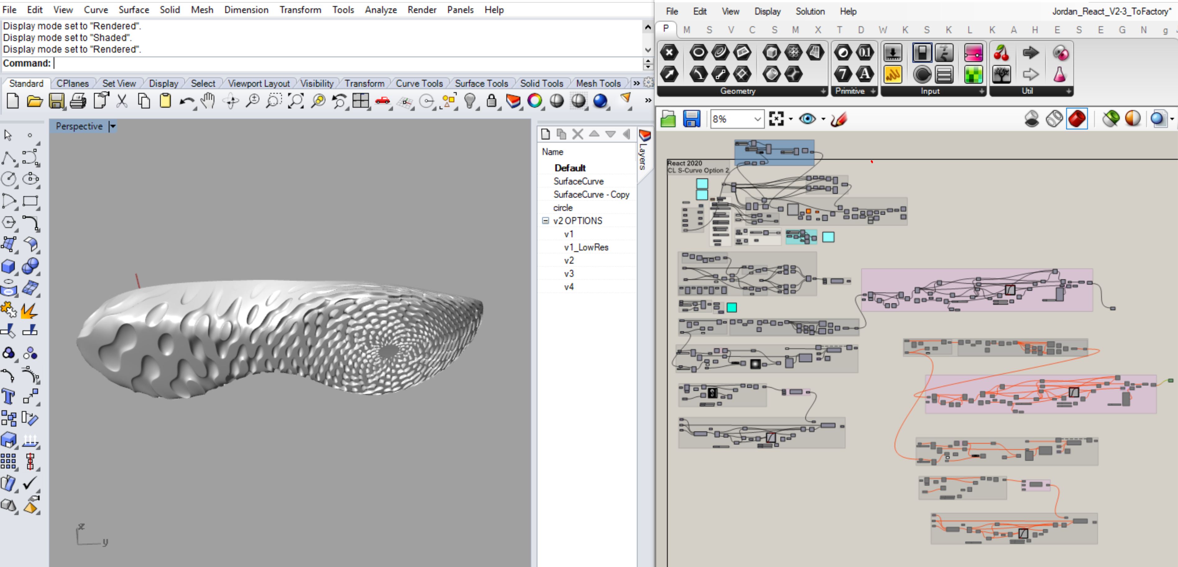Toggle Grasshopper preview eye icon
Image resolution: width=1178 pixels, height=567 pixels.
pyautogui.click(x=807, y=119)
